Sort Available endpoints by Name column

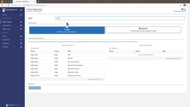coord(33,51)
